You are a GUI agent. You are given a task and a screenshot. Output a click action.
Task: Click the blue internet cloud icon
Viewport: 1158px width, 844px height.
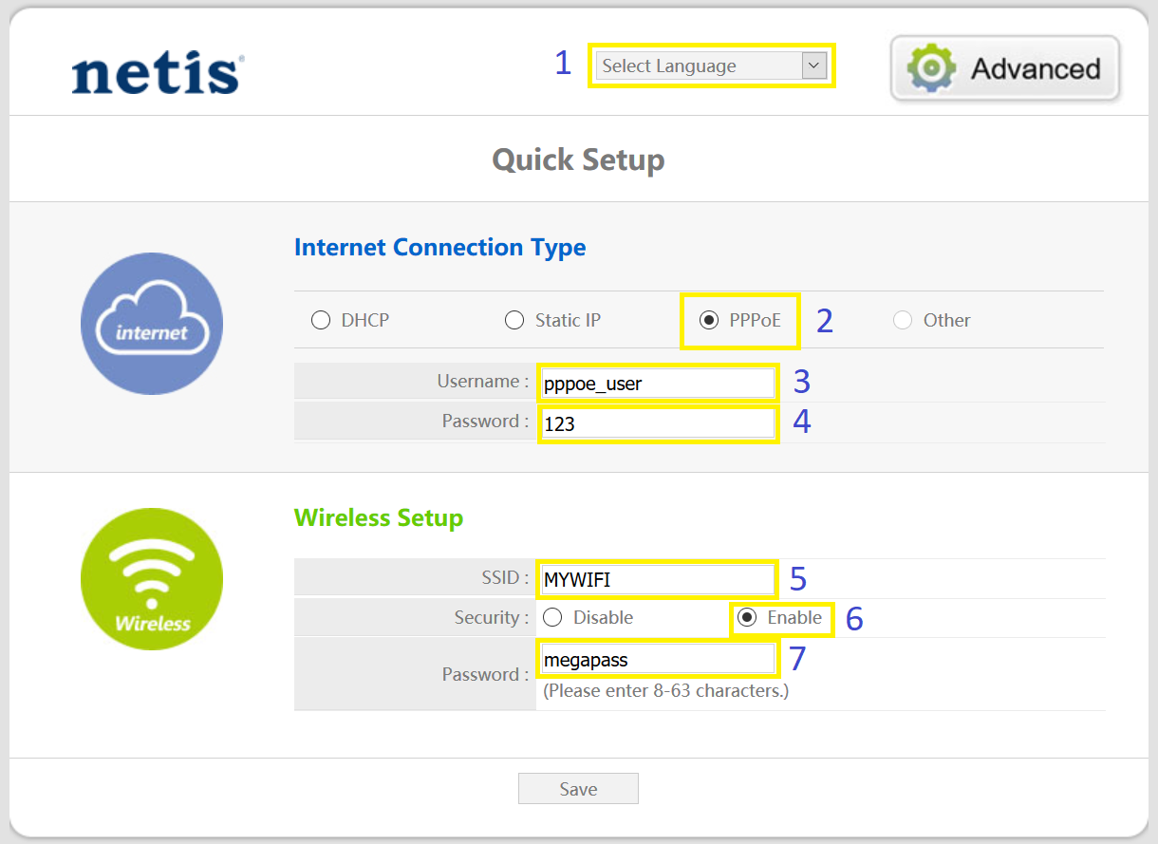click(152, 323)
